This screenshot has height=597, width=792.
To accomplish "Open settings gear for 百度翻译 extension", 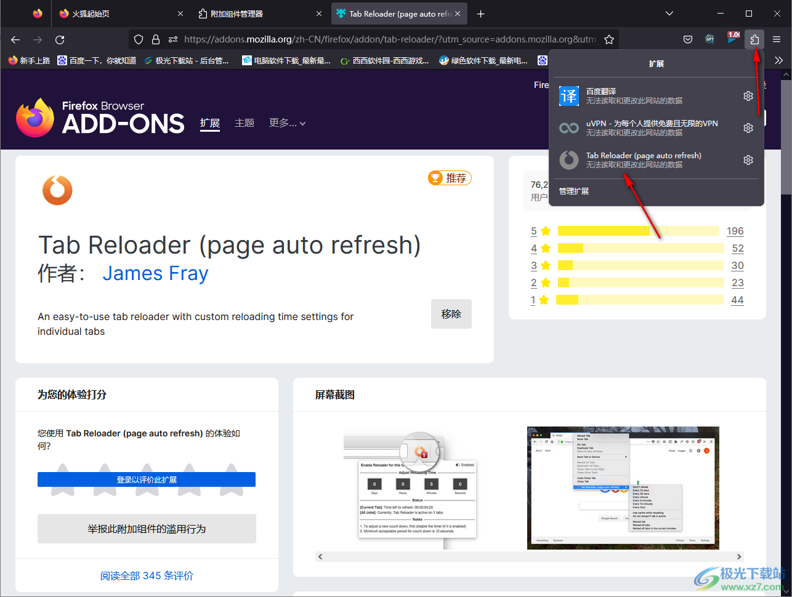I will point(748,96).
